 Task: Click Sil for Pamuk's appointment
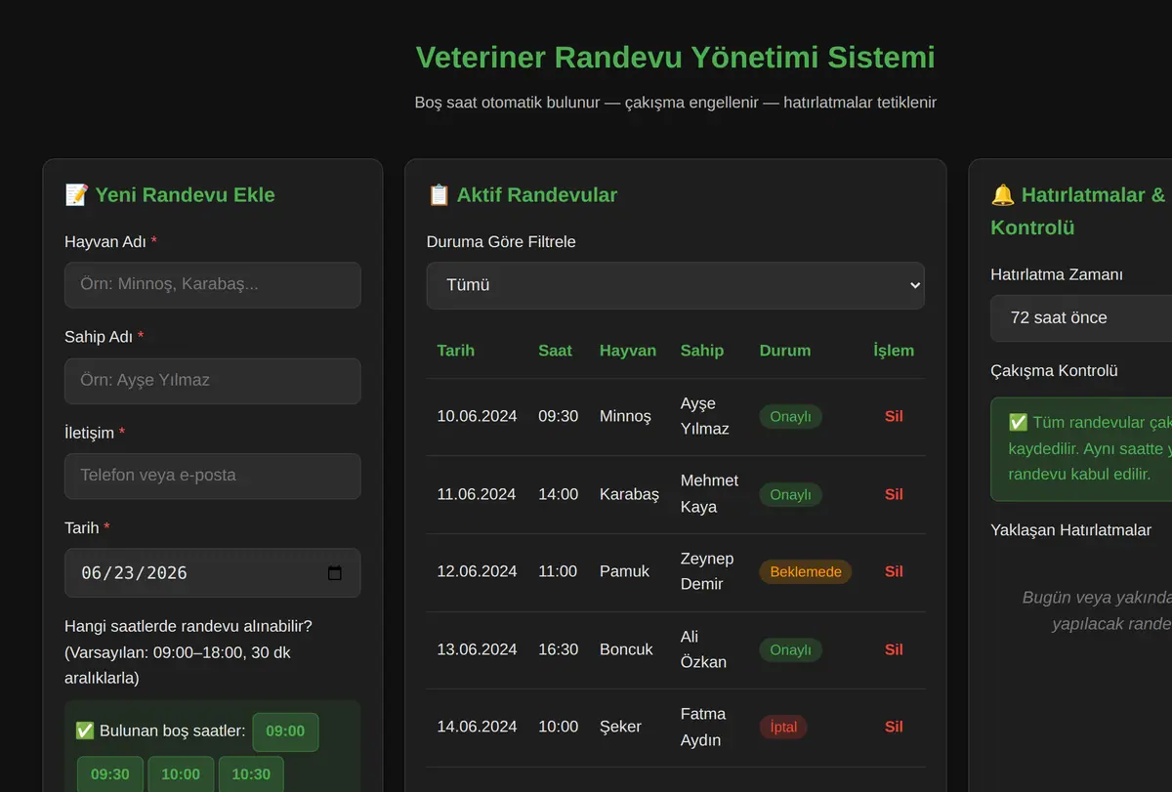(x=894, y=571)
